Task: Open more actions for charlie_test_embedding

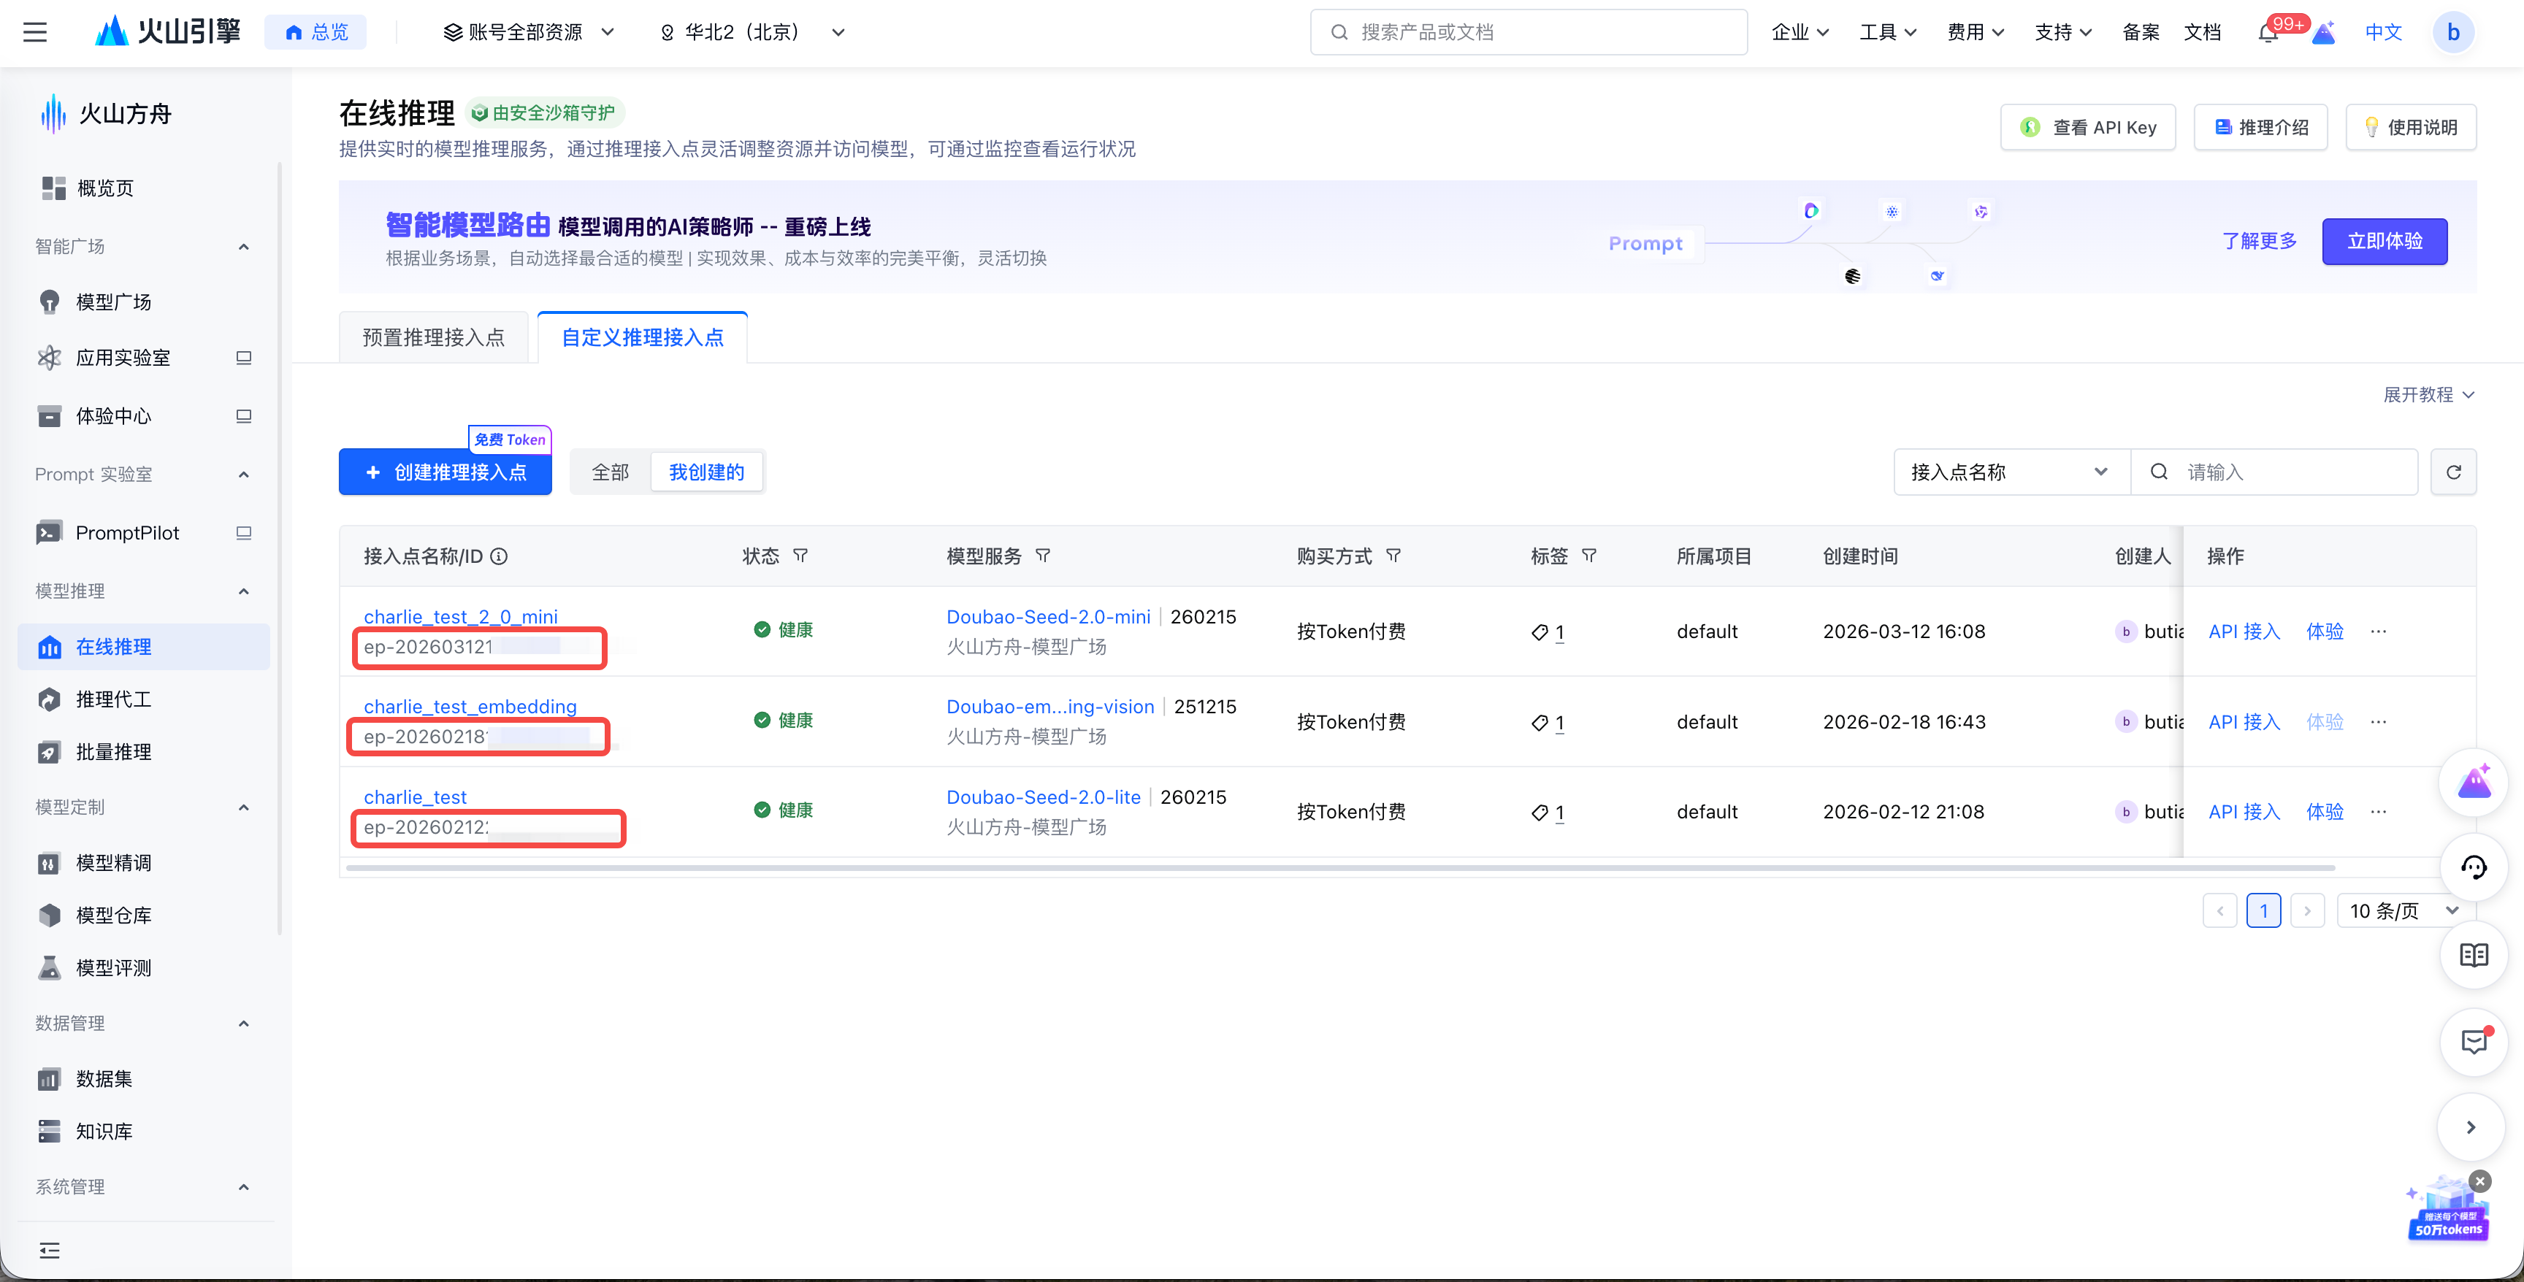Action: pyautogui.click(x=2378, y=722)
